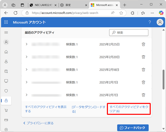166x132 pixels.
Task: Close the 設定 tab
Action: 86,5
